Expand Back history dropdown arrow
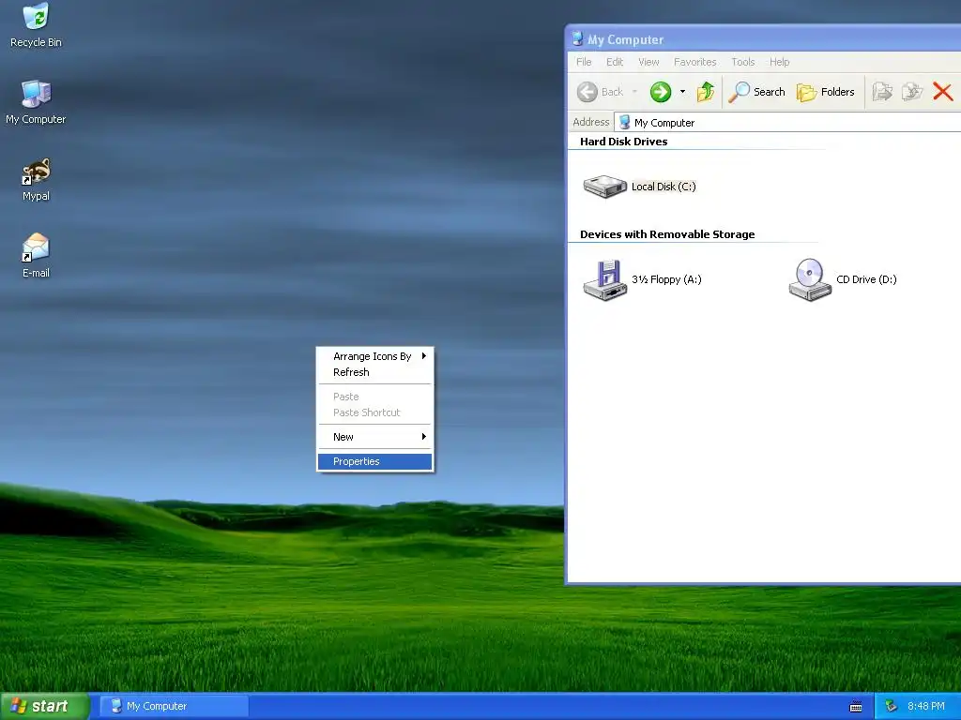 [x=635, y=92]
